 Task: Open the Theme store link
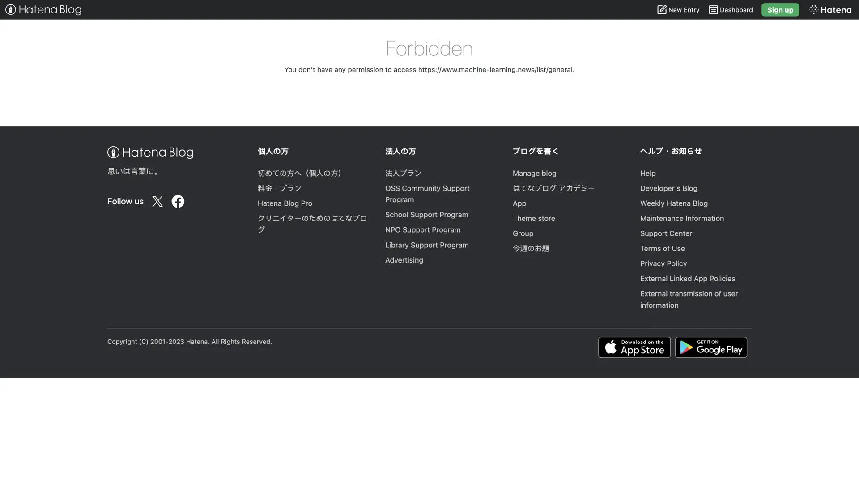533,218
